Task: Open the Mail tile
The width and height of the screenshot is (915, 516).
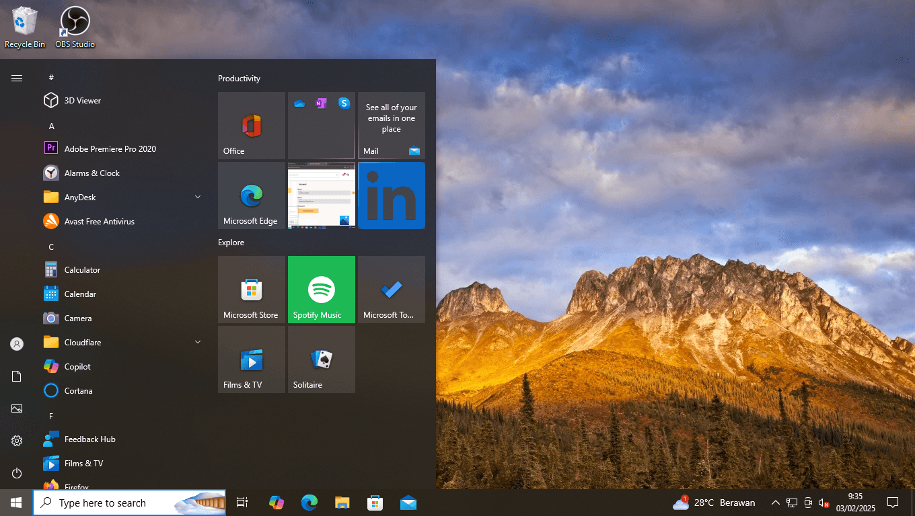Action: tap(392, 126)
